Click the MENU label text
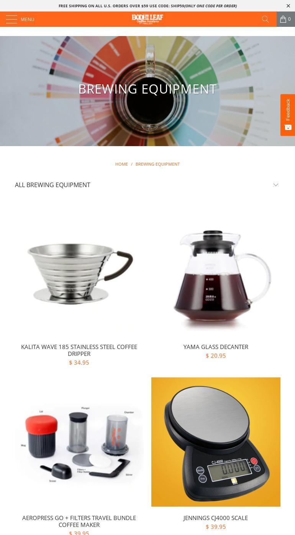This screenshot has width=295, height=535. (28, 20)
